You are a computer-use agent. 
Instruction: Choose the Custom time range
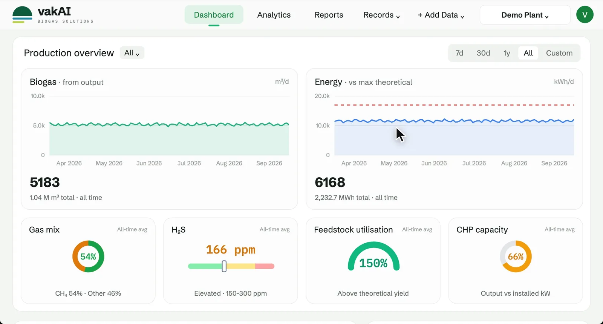tap(559, 53)
